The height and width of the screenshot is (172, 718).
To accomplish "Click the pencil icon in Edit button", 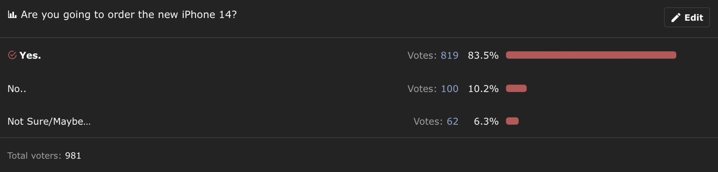I will point(676,18).
